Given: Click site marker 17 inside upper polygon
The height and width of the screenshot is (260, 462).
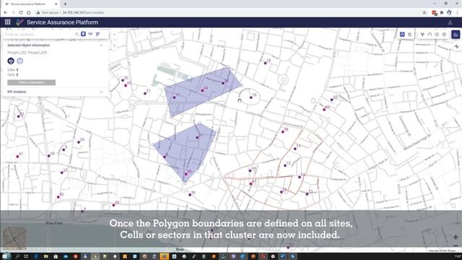Looking at the screenshot, I should pos(174,97).
